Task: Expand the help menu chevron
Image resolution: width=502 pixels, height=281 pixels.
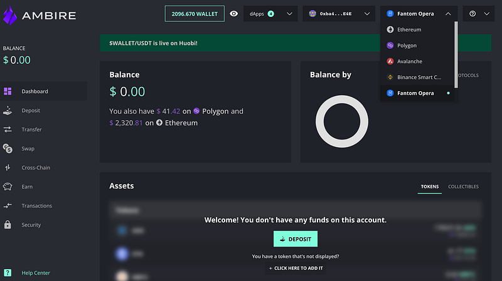Action: coord(487,14)
